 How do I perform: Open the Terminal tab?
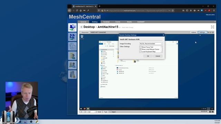click(x=106, y=22)
